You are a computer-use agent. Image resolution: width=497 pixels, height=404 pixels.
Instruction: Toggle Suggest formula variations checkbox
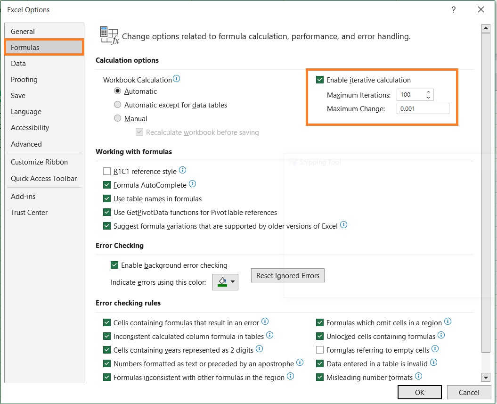coord(107,226)
